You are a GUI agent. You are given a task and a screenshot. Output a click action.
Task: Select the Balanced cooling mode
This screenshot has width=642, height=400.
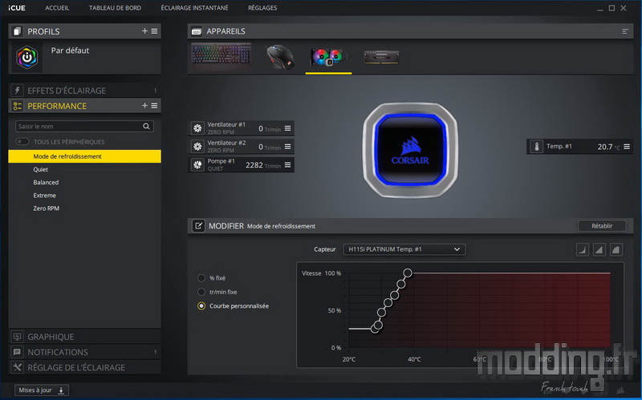84,183
